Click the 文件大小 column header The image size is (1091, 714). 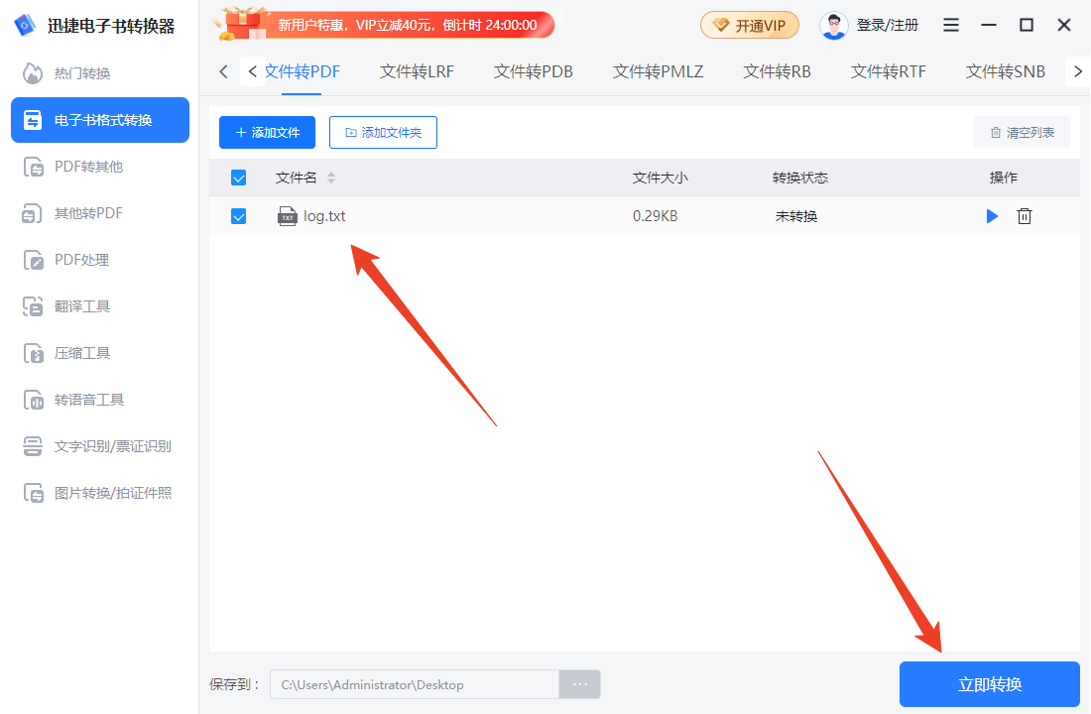[x=661, y=178]
